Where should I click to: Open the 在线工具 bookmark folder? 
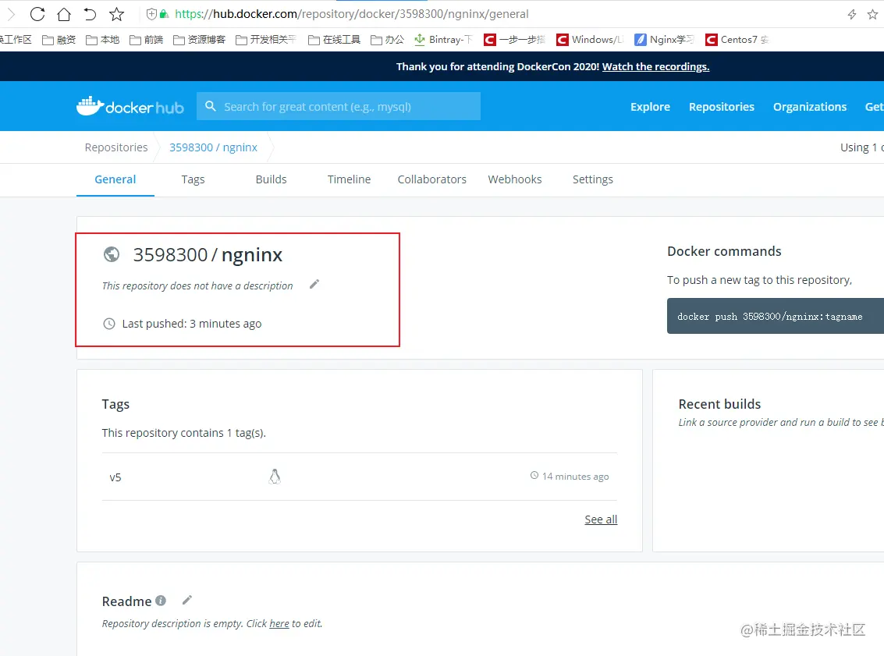coord(334,40)
